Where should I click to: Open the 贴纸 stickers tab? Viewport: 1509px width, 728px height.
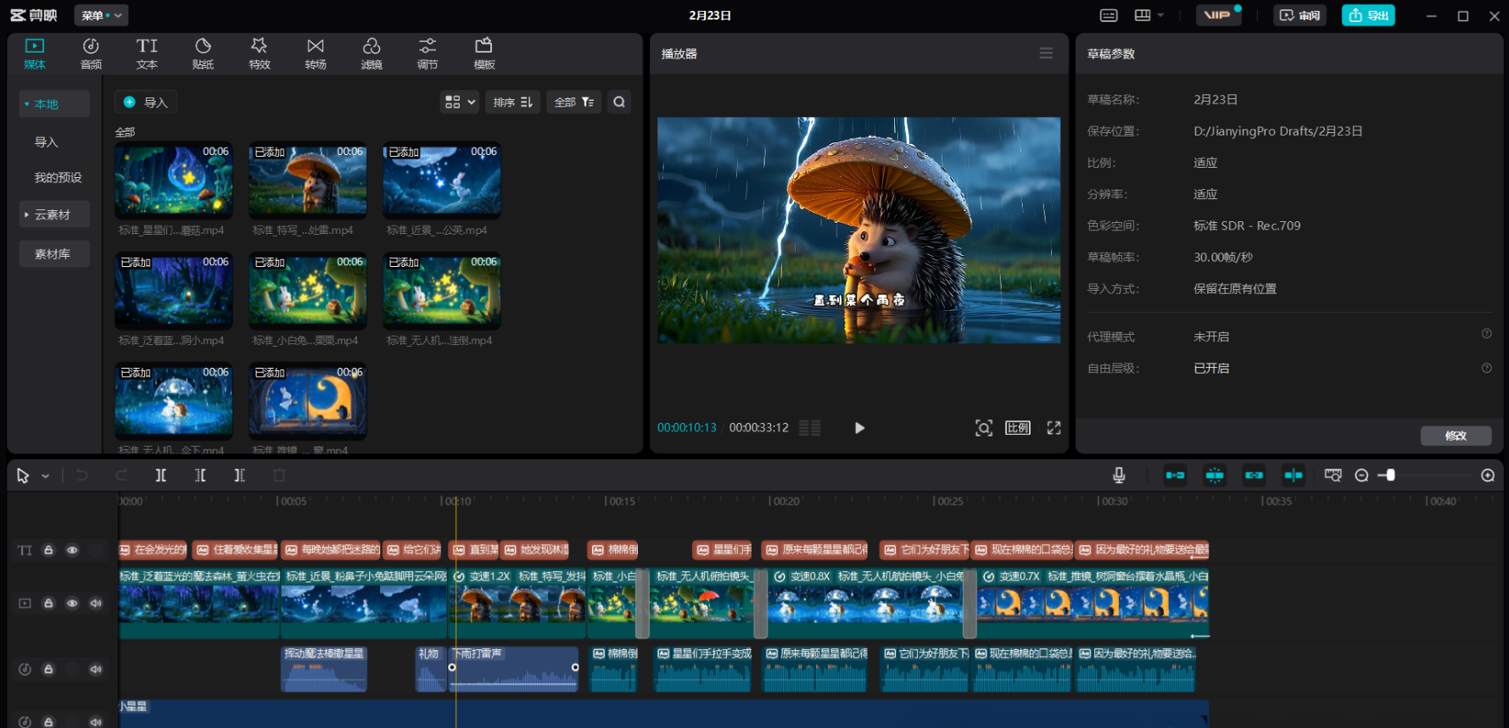coord(203,53)
